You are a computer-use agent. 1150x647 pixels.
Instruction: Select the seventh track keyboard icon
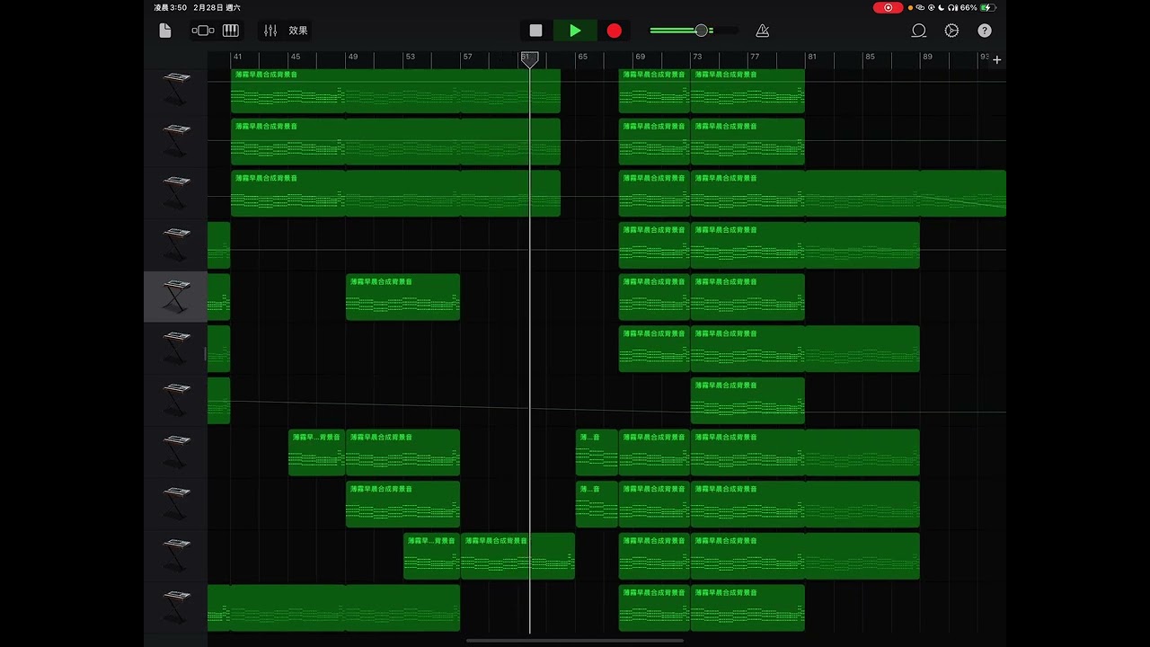tap(176, 401)
